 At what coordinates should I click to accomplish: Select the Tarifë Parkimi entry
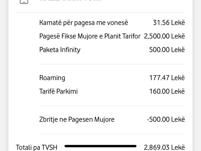[58, 91]
